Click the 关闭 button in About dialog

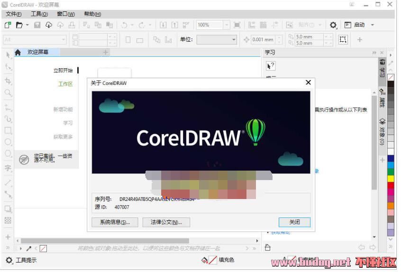[294, 222]
